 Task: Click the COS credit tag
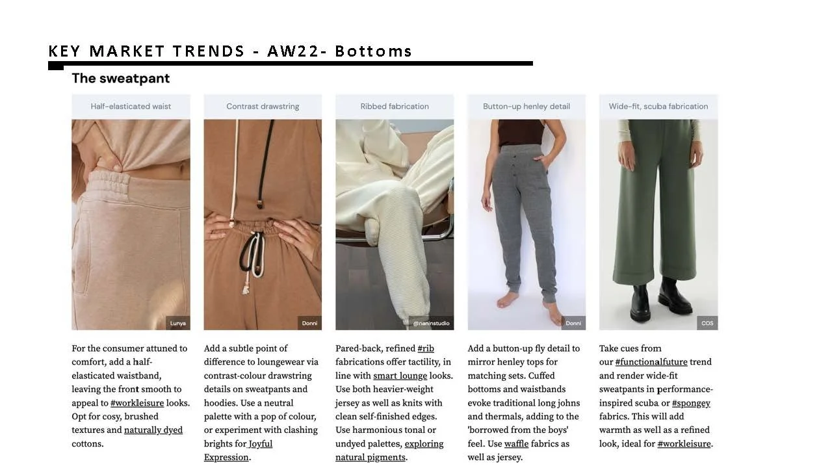[x=707, y=323]
